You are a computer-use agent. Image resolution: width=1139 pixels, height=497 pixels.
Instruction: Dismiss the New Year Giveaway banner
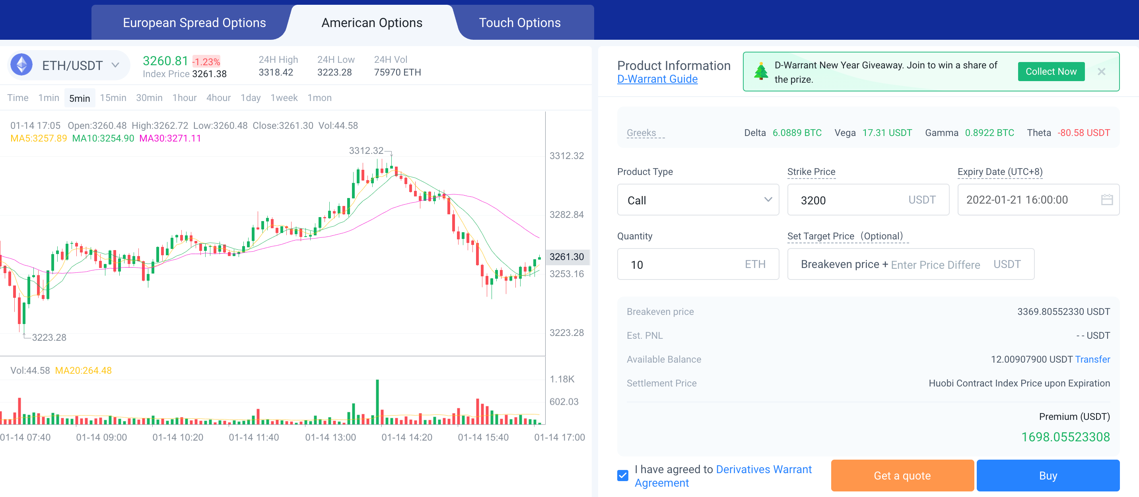click(1101, 72)
